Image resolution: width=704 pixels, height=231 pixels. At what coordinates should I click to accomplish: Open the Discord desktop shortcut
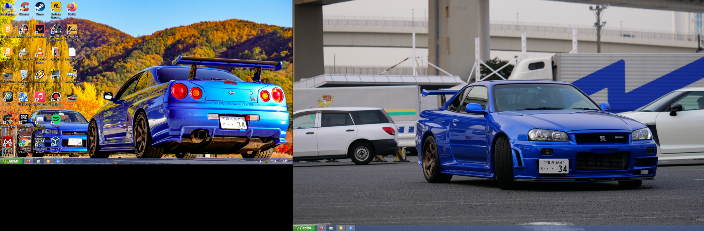click(40, 121)
